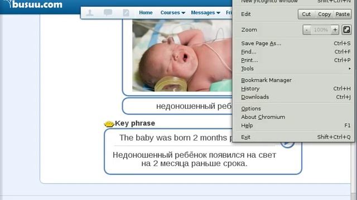Select Print in the Chromium menu

pos(295,60)
